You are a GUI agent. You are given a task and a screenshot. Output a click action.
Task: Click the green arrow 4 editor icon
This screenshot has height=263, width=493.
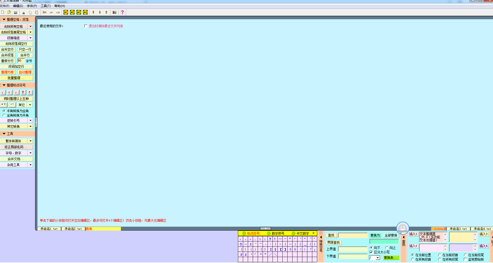[85, 12]
